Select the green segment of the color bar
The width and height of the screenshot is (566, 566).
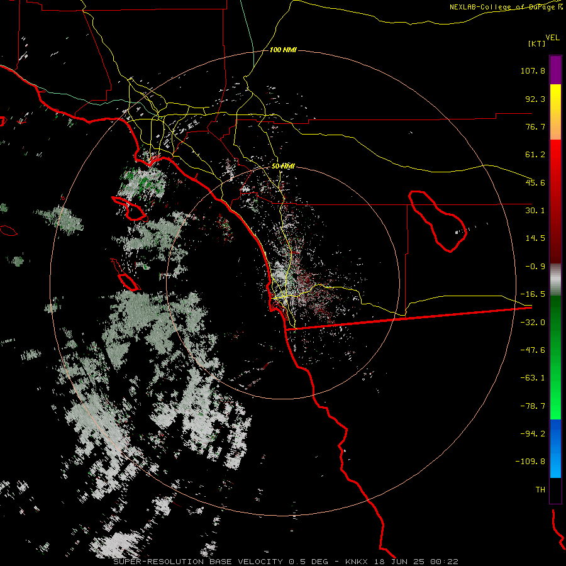pyautogui.click(x=555, y=357)
